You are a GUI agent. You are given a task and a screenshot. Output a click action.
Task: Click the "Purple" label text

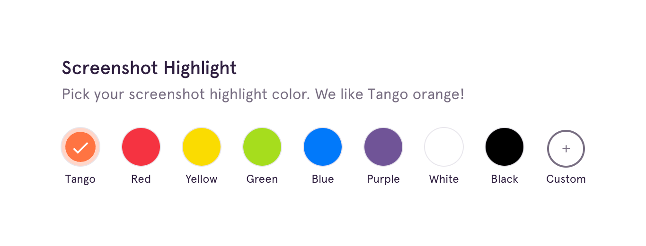click(383, 179)
